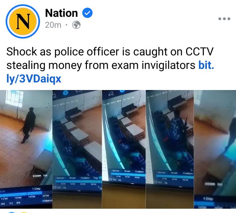Open the Nation profile picture
The height and width of the screenshot is (213, 236).
[23, 21]
